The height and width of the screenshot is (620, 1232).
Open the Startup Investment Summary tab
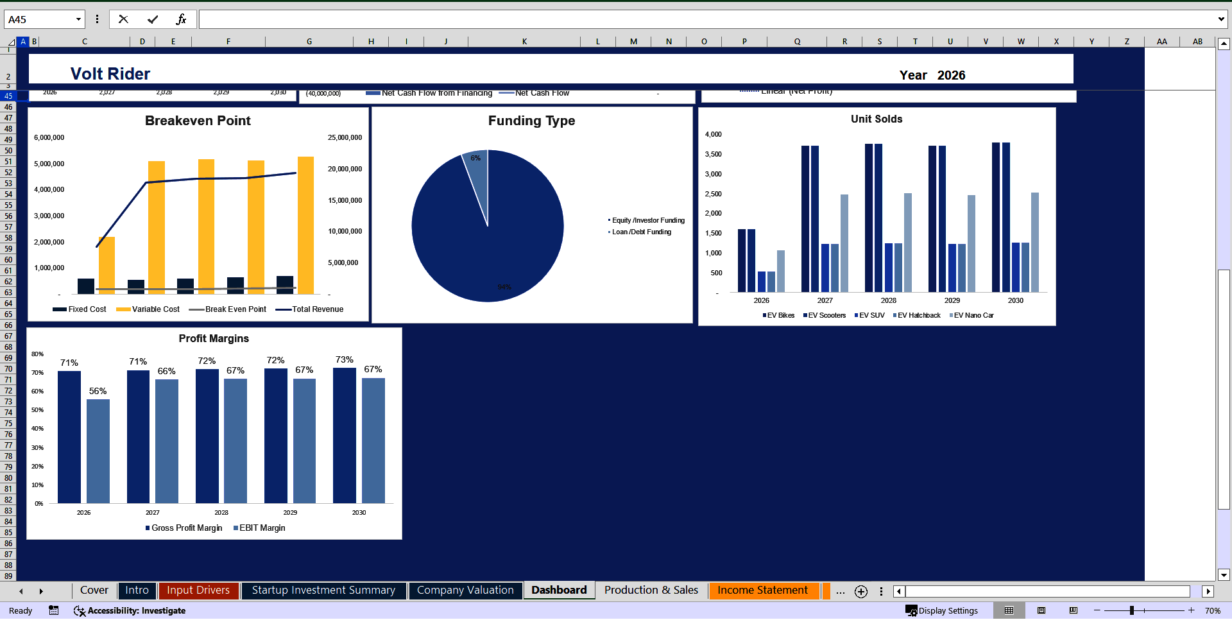(323, 590)
